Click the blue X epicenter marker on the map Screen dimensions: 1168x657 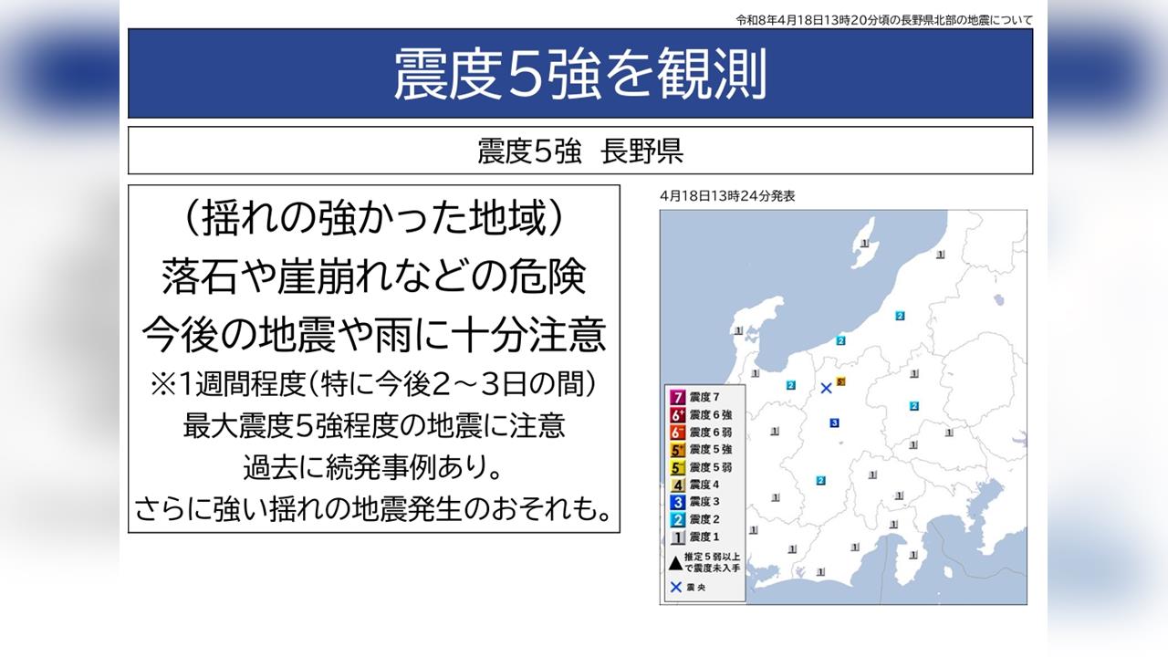826,388
